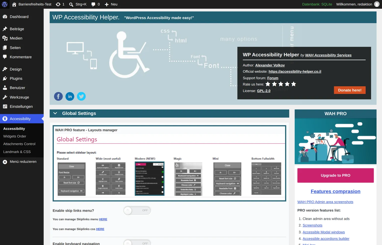The width and height of the screenshot is (382, 245).
Task: Open Accessible accordions builder link
Action: click(x=326, y=239)
